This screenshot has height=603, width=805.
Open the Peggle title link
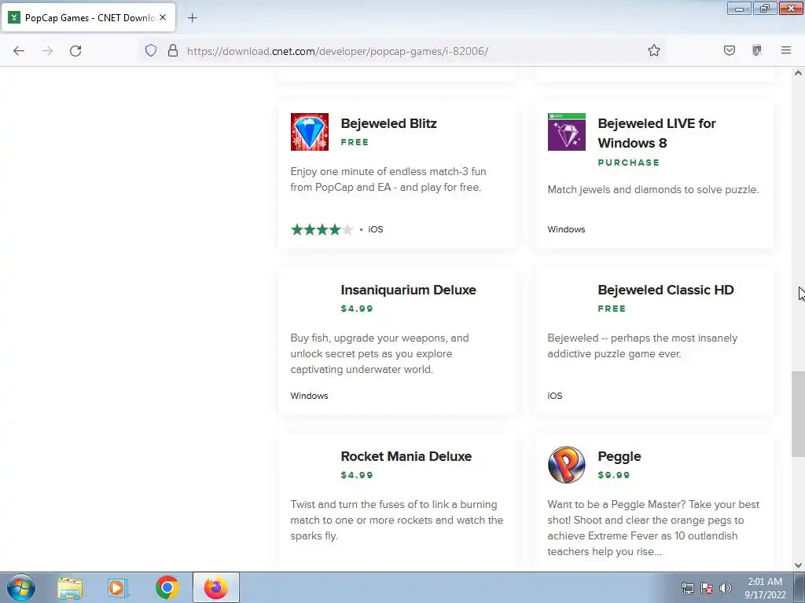point(619,456)
